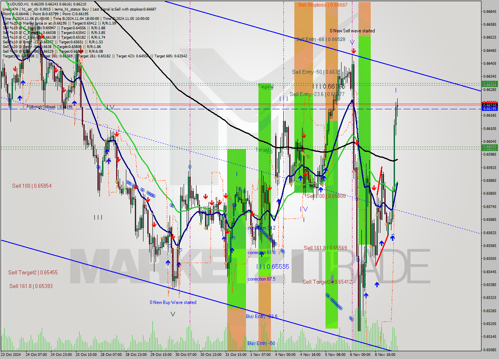499x359 pixels.
Task: Click the 'Sell Target2 | 0.65412' label
Action: 327,282
